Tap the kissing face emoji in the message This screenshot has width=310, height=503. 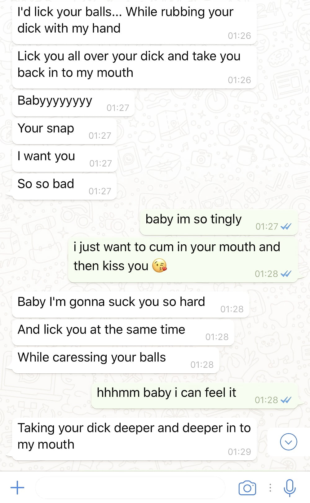[160, 266]
